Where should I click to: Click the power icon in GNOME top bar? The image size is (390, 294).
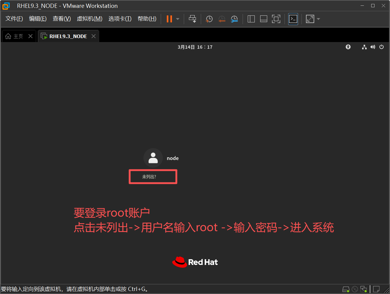[382, 47]
